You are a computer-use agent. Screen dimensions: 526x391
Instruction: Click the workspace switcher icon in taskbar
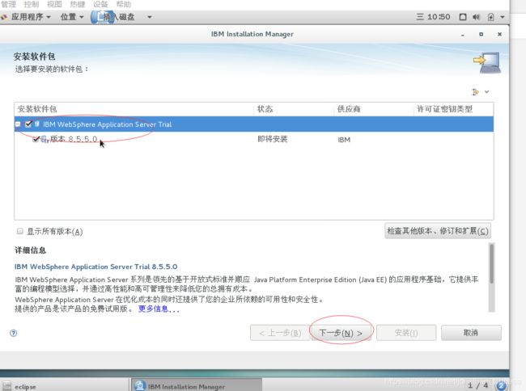tap(501, 385)
